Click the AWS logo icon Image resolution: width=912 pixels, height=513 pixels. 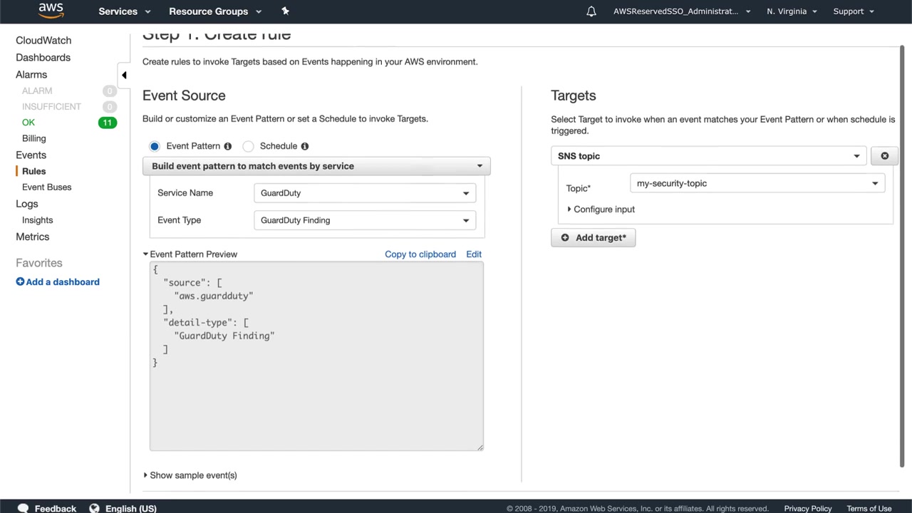pos(51,10)
